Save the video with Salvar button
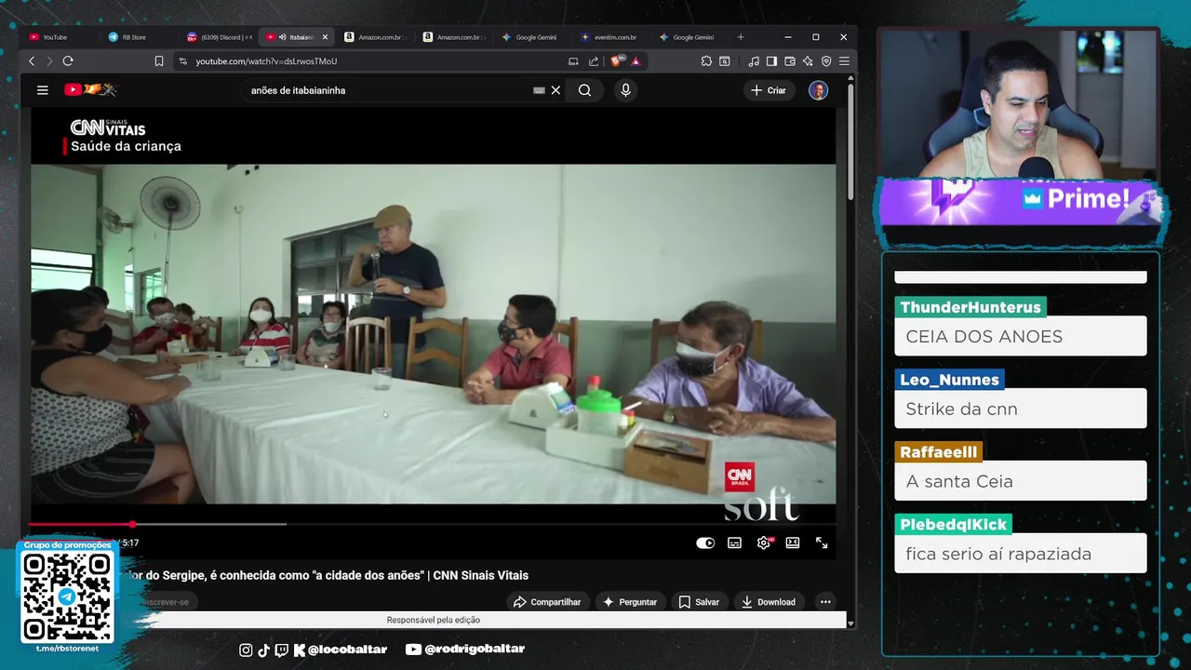This screenshot has width=1191, height=670. pos(699,602)
